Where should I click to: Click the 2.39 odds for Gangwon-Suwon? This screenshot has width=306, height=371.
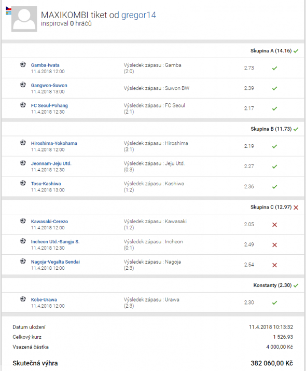click(249, 88)
